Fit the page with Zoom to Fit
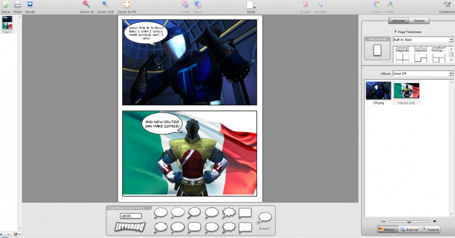The image size is (455, 238). pyautogui.click(x=127, y=7)
